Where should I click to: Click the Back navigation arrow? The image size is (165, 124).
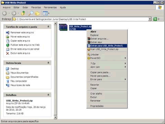[4, 13]
